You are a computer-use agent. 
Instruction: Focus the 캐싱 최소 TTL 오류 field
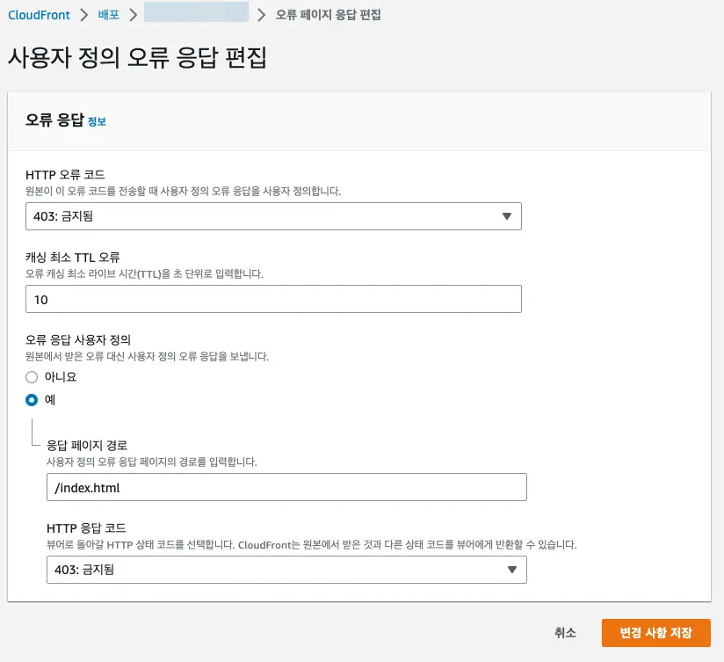[273, 300]
